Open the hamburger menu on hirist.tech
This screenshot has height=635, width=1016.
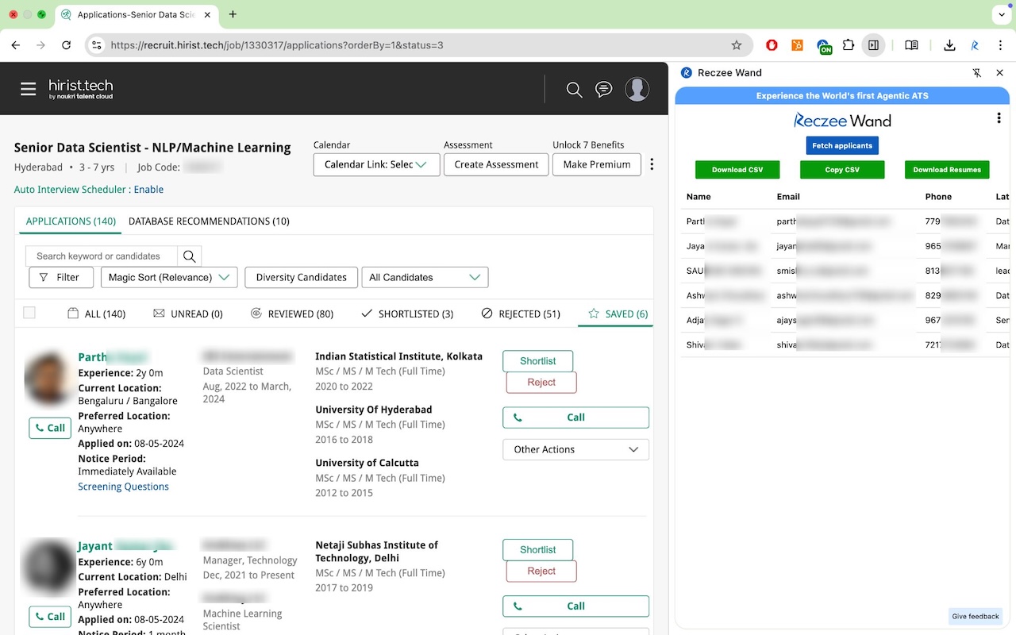29,89
